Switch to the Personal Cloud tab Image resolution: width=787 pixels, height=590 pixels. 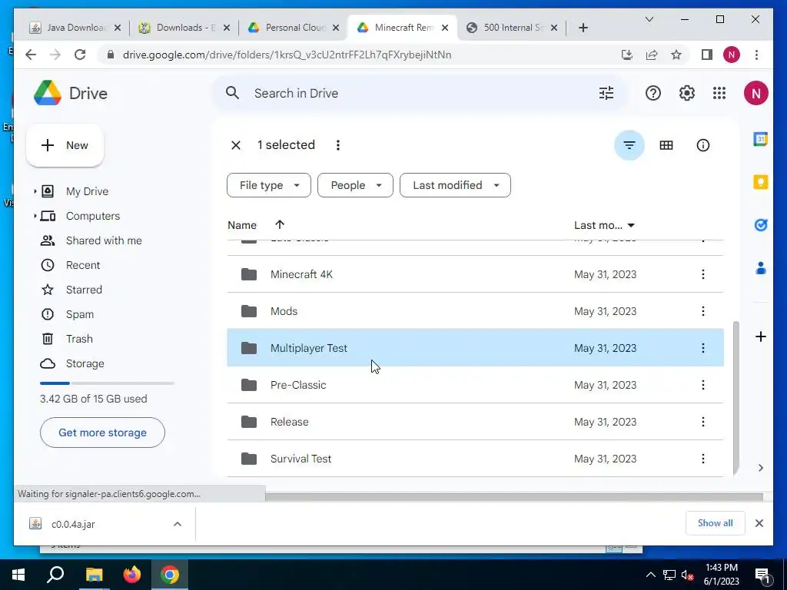pos(294,28)
